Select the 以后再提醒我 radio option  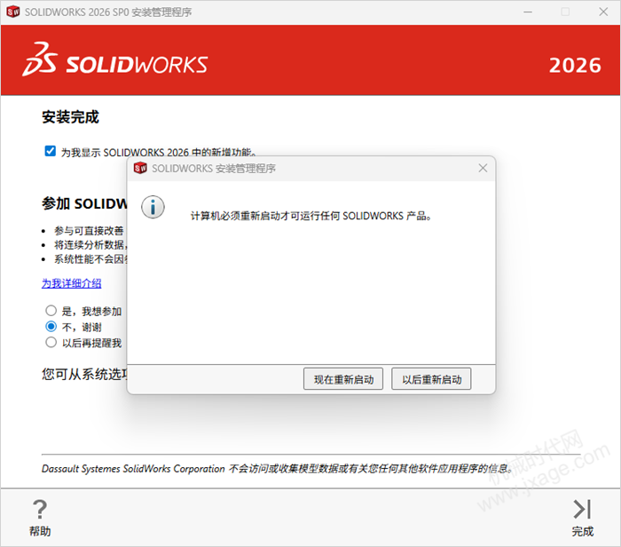pyautogui.click(x=51, y=342)
